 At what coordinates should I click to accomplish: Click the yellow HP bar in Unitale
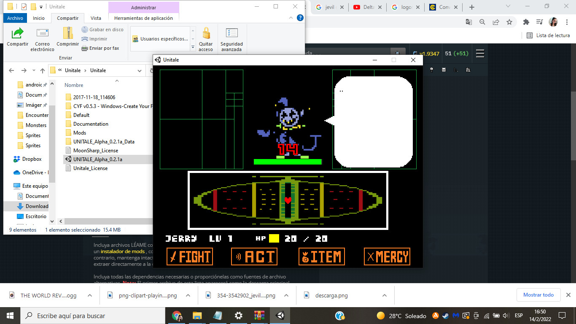(x=274, y=238)
